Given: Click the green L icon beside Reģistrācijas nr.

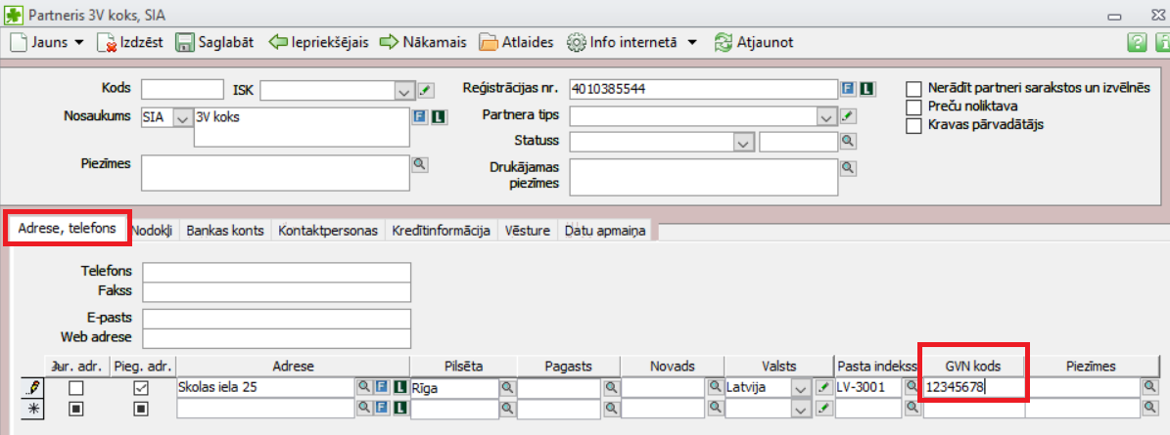Looking at the screenshot, I should coord(866,89).
